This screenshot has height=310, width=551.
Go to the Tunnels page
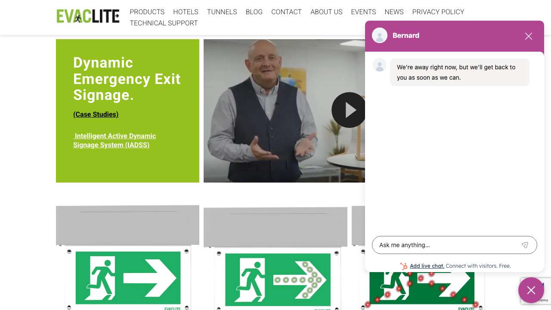(222, 12)
